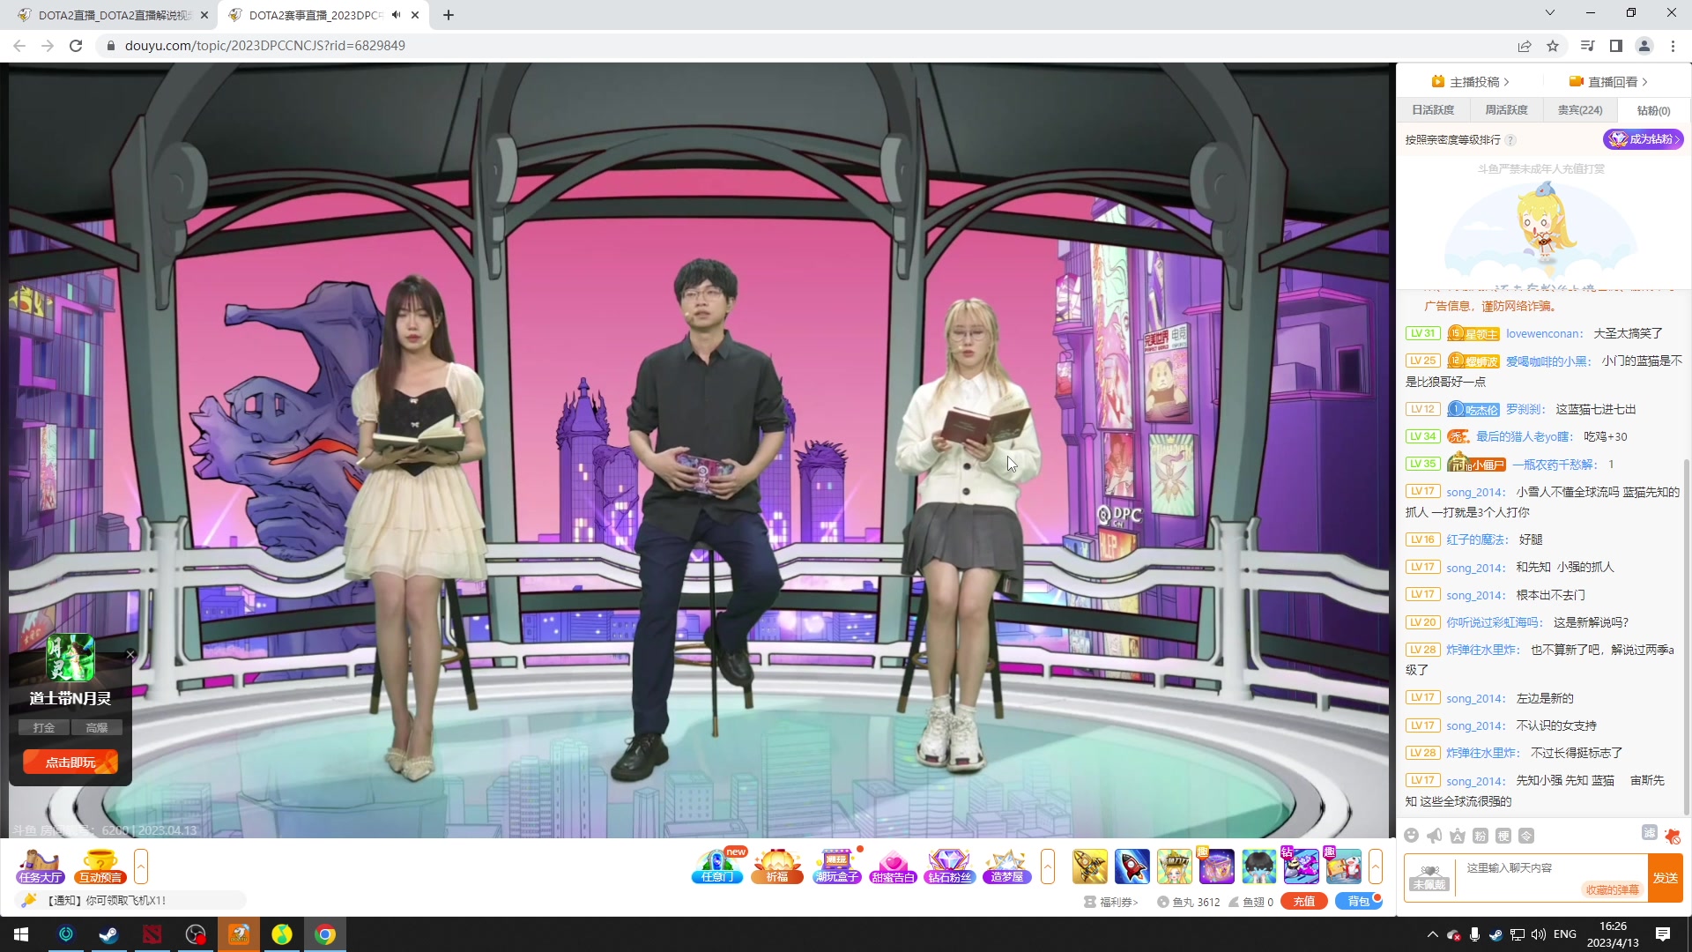Screen dimensions: 1692x952
Task: Click the ENG language indicator
Action: (x=1565, y=934)
